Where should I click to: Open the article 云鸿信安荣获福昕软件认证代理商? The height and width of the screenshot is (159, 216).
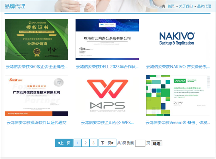coord(36,123)
